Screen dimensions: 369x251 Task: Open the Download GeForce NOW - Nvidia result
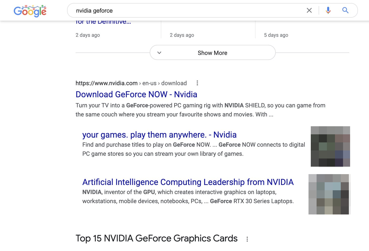point(136,94)
